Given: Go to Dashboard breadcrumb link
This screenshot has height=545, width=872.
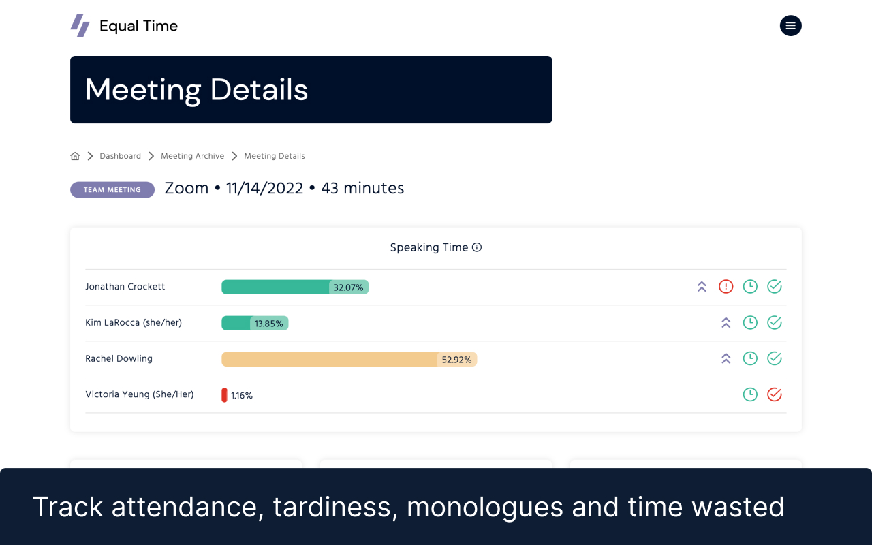Looking at the screenshot, I should click(120, 156).
